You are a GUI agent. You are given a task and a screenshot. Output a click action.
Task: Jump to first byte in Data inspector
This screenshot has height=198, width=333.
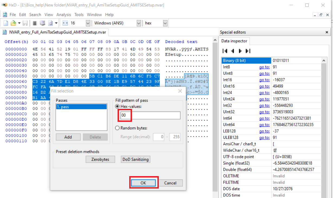(x=225, y=51)
